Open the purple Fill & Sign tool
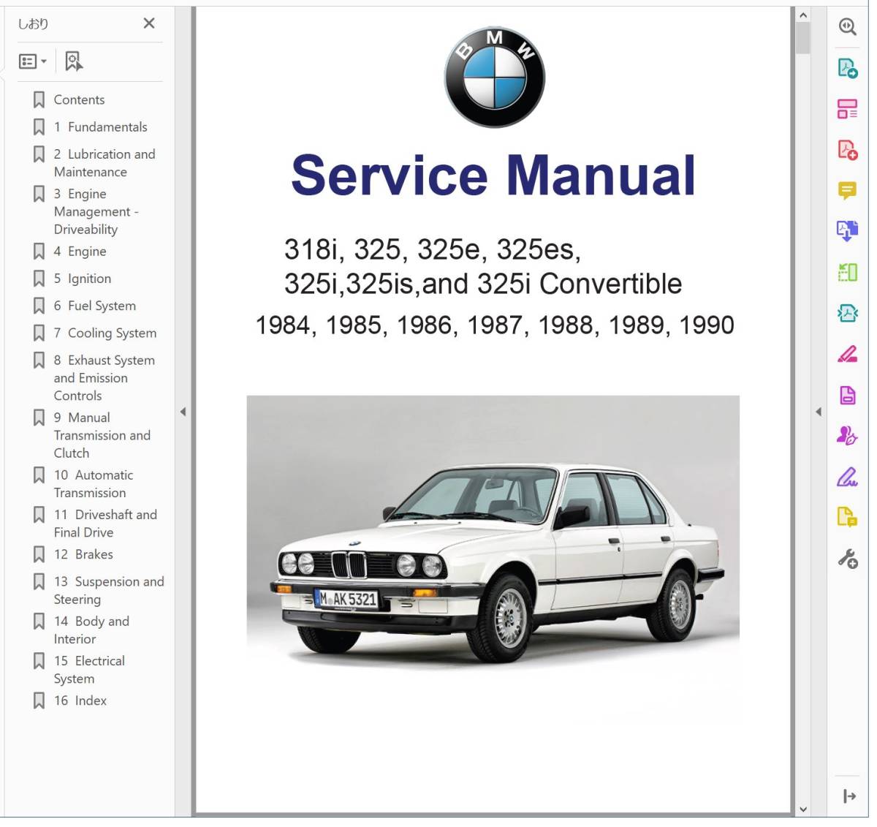877x827 pixels. coord(848,477)
